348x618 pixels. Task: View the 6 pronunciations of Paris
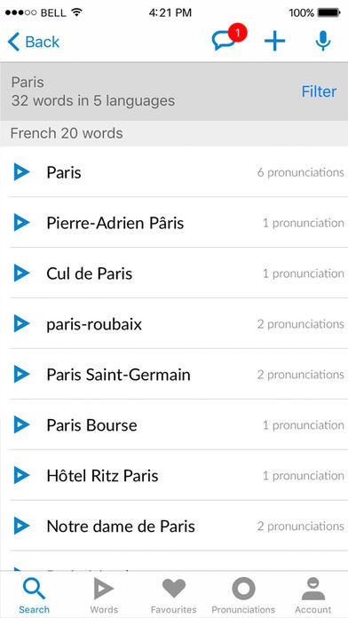point(300,172)
